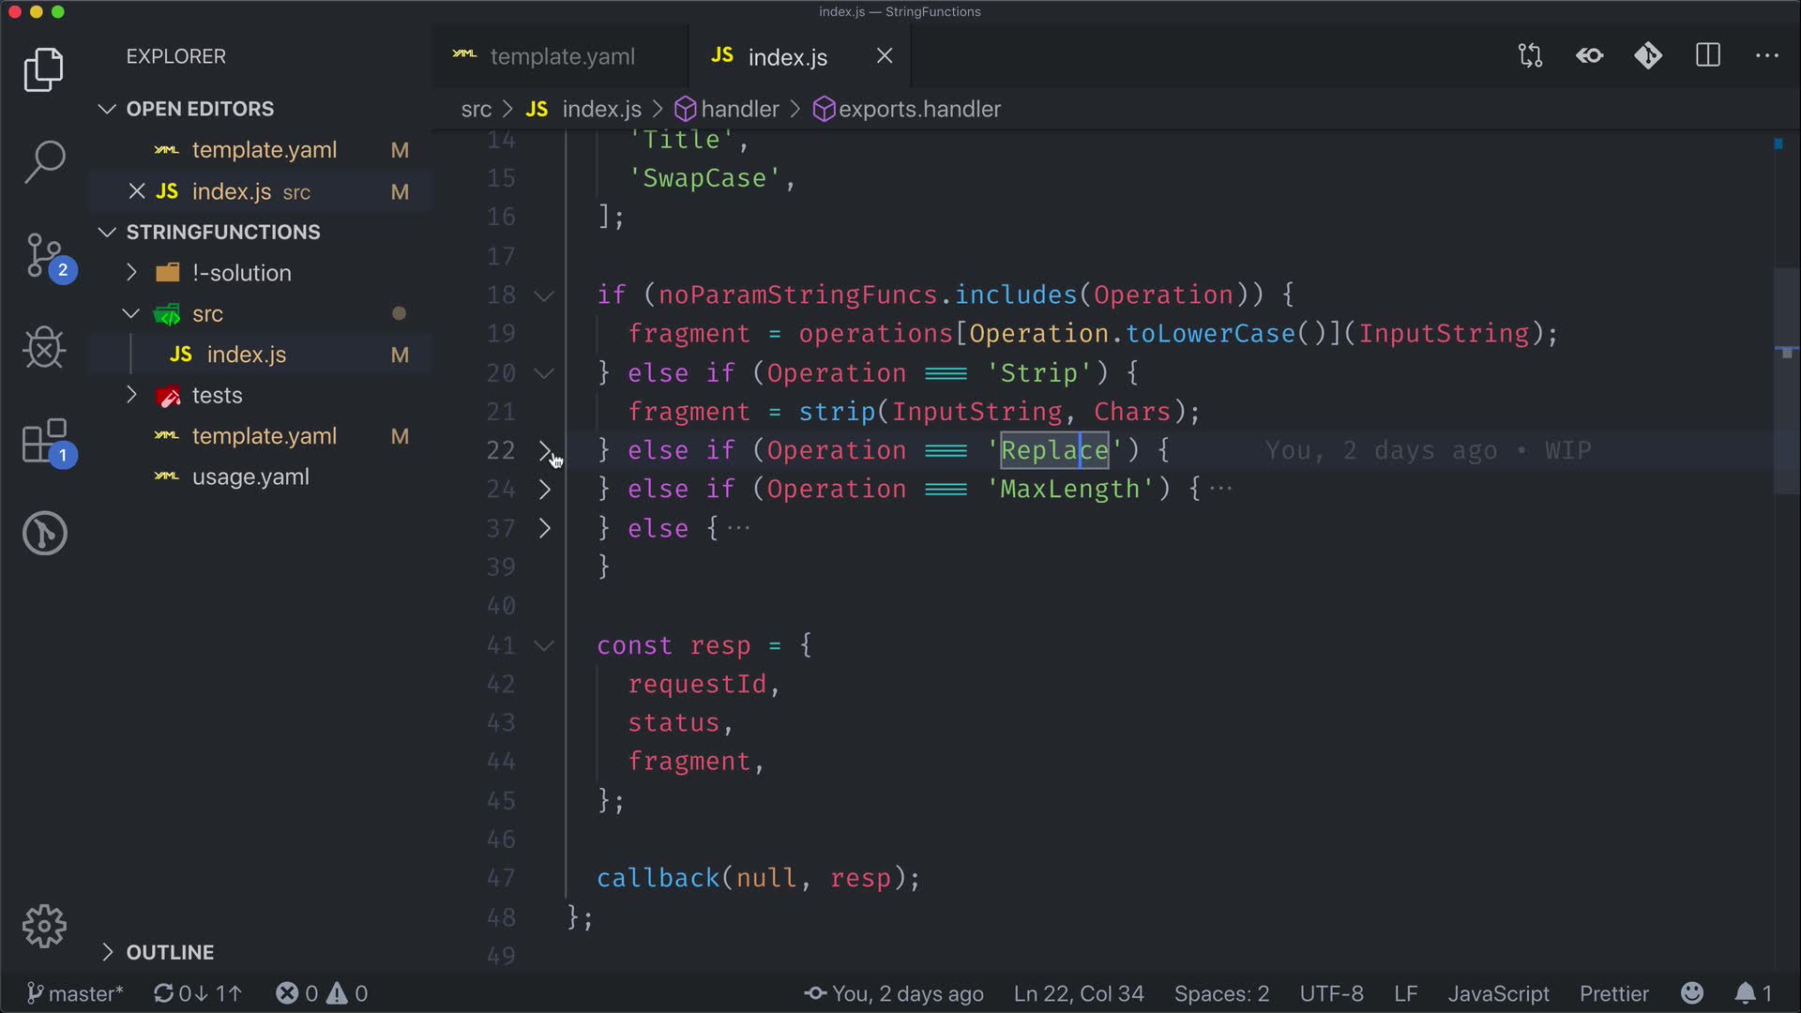
Task: Click the Split Editor Right icon
Action: (1708, 56)
